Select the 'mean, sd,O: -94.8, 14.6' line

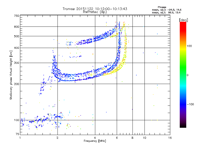[166, 10]
